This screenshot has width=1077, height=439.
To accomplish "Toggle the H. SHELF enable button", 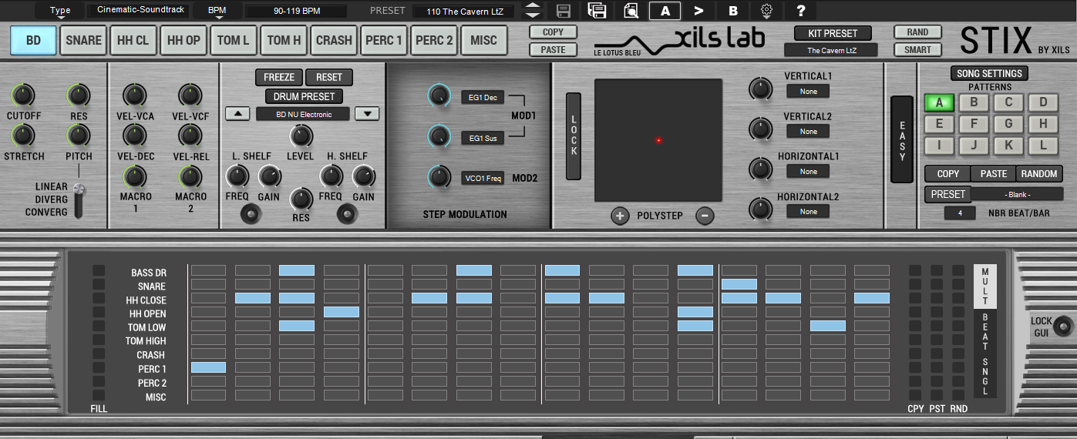I will (346, 216).
